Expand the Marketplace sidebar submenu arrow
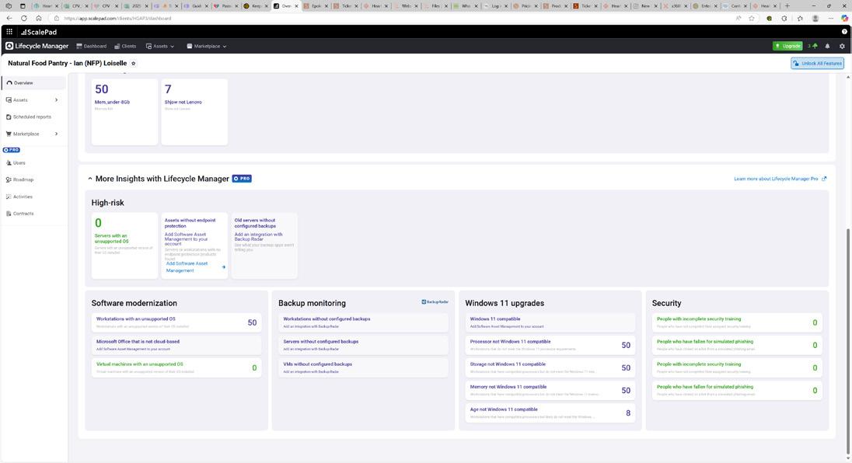Image resolution: width=852 pixels, height=463 pixels. click(x=56, y=134)
